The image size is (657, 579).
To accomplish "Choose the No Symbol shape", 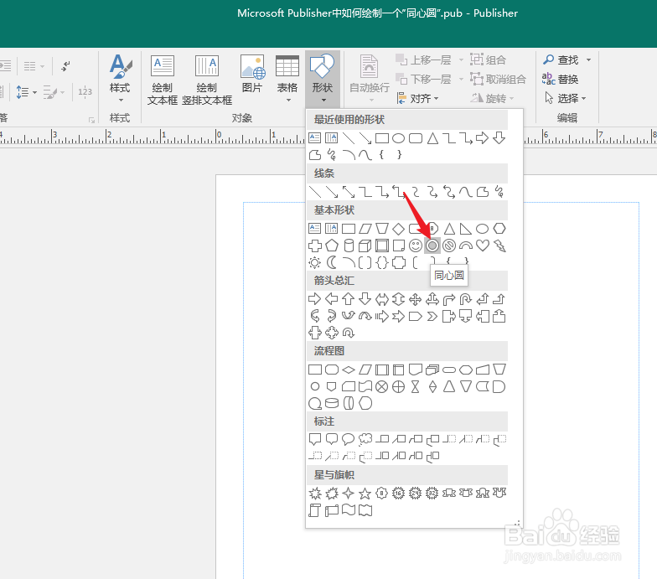I will click(x=449, y=246).
